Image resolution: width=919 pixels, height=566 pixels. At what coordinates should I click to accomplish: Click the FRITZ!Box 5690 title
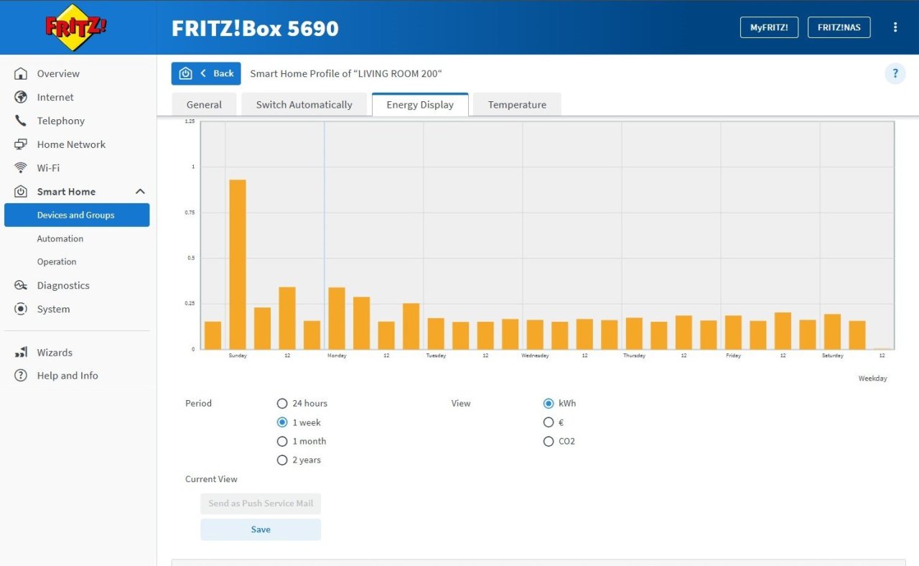(x=255, y=28)
